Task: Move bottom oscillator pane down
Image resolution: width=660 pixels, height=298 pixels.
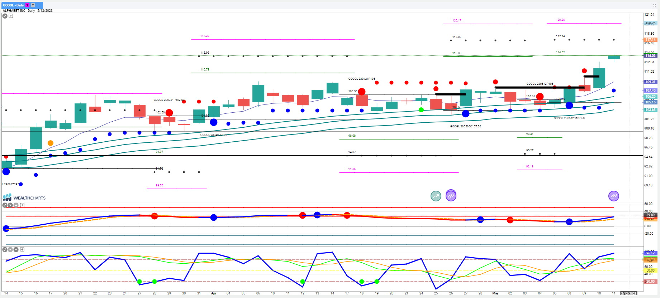Action: (10, 249)
